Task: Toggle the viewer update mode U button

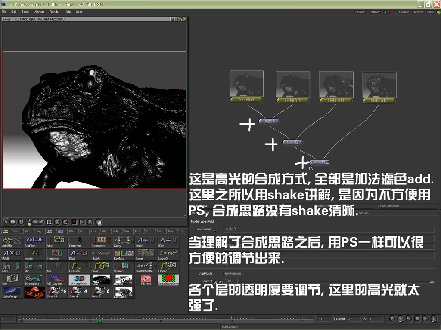Action: pyautogui.click(x=21, y=222)
